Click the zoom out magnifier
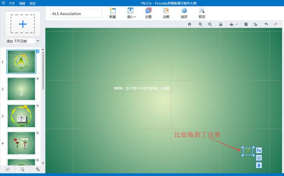This screenshot has width=284, height=176. pos(210,24)
